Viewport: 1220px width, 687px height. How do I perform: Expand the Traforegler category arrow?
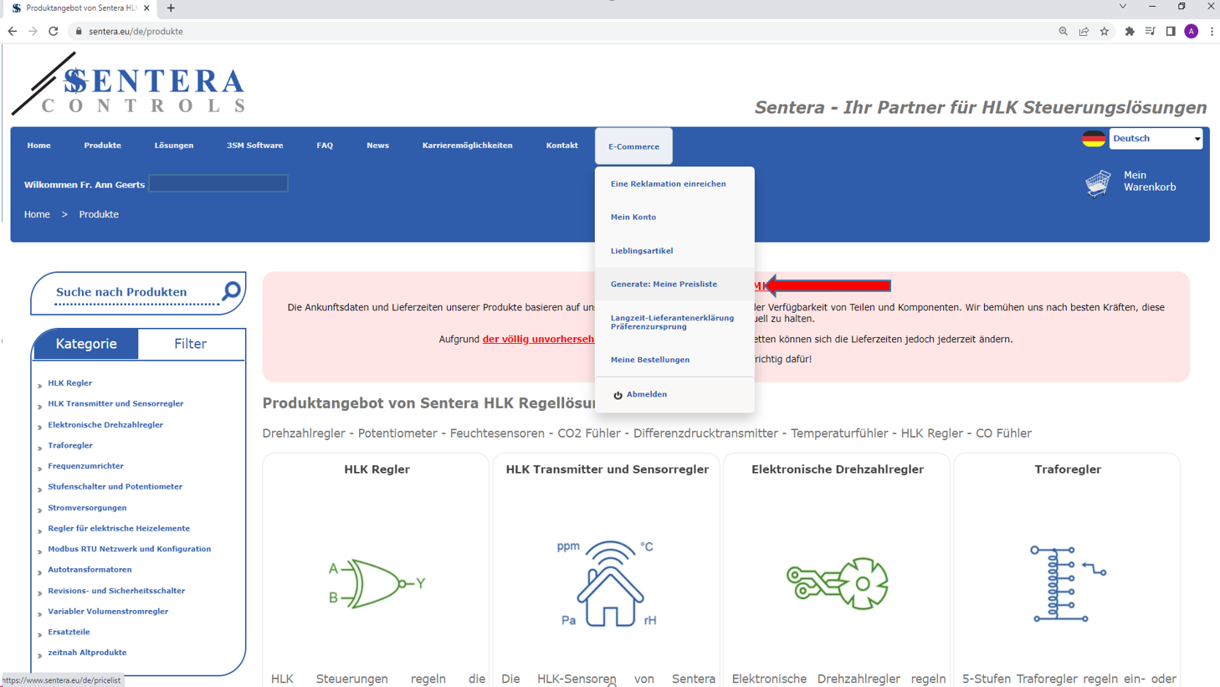pyautogui.click(x=39, y=449)
